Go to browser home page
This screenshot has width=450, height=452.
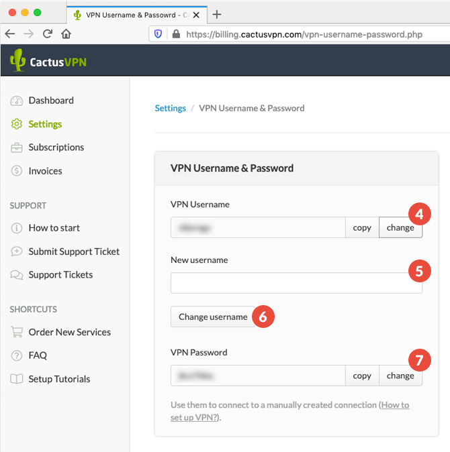coord(66,34)
